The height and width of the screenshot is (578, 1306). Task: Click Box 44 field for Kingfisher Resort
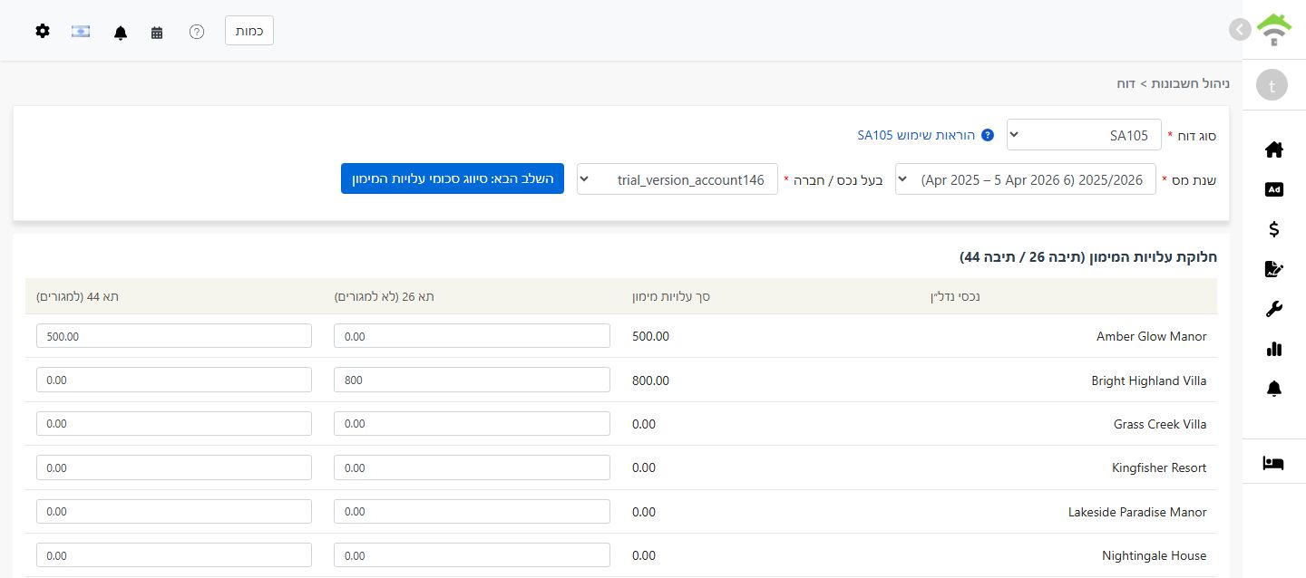coord(174,467)
